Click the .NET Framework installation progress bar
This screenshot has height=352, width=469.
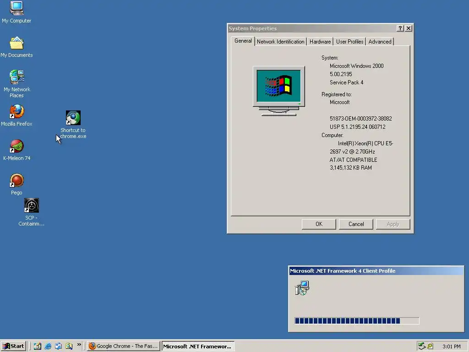(x=357, y=321)
